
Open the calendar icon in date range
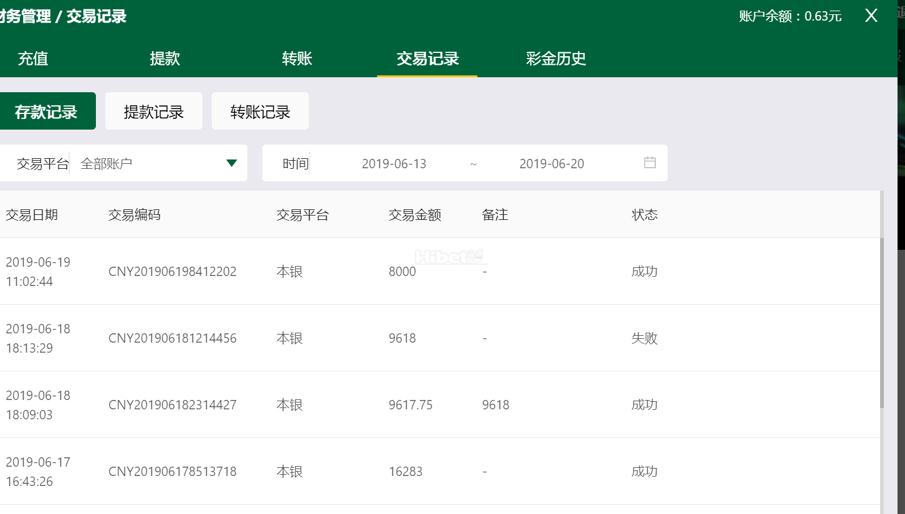650,163
